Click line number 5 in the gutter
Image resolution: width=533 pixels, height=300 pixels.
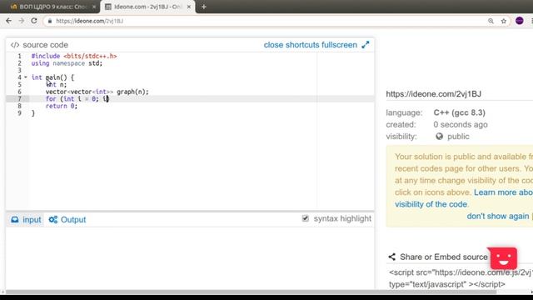click(19, 84)
